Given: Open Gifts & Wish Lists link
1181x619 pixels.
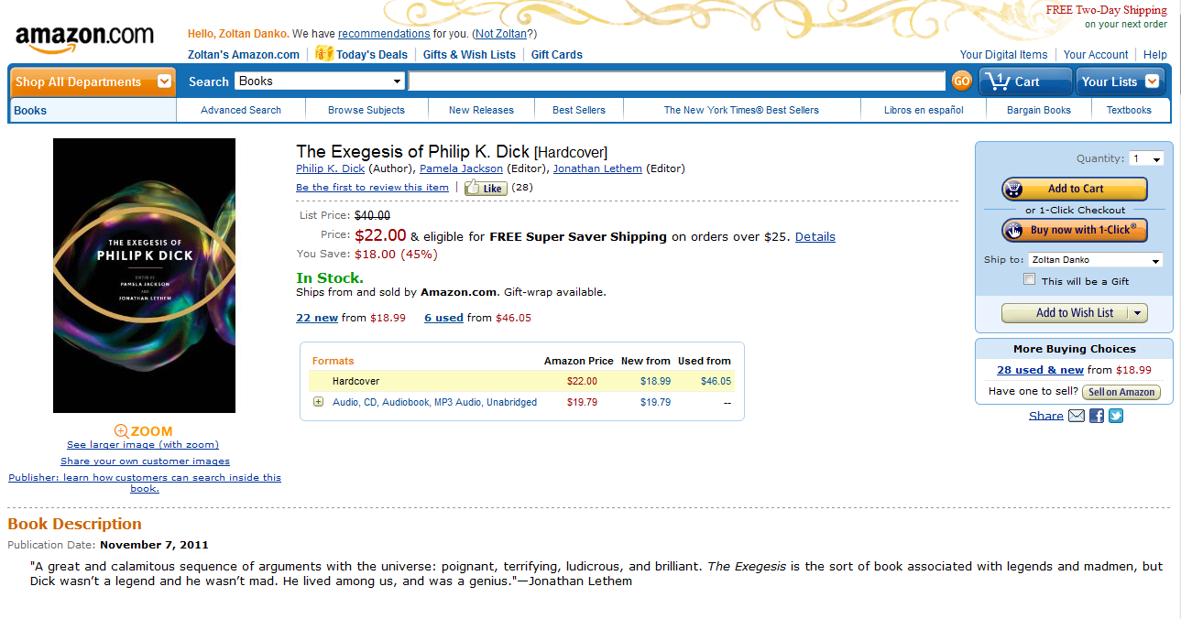Looking at the screenshot, I should [469, 55].
